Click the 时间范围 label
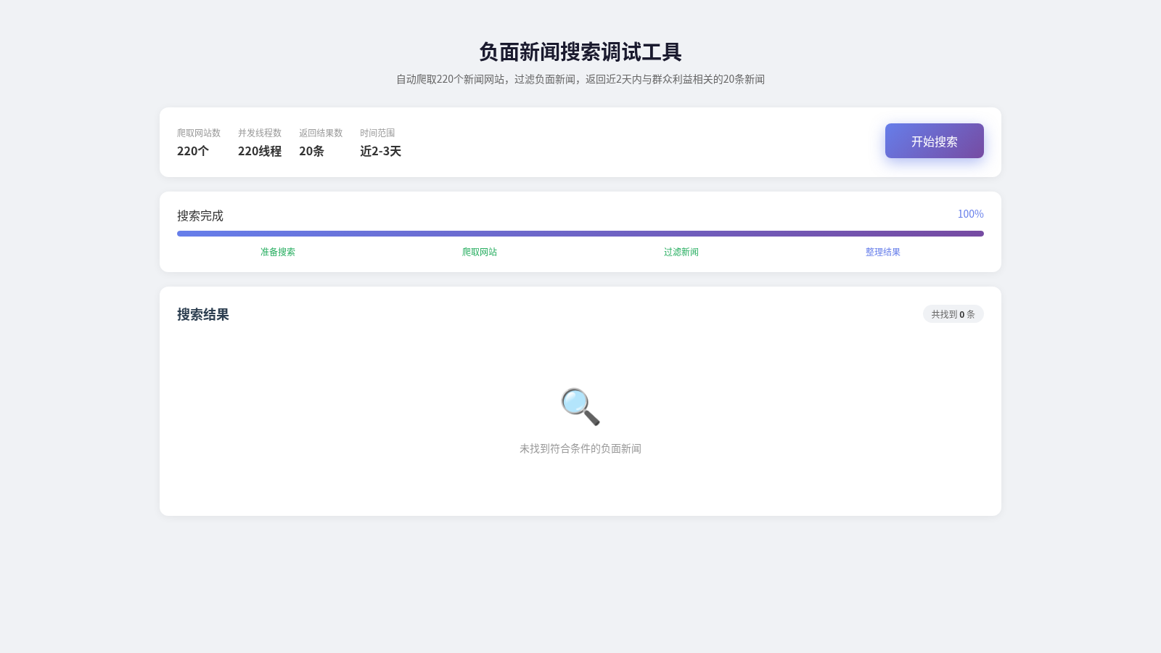The height and width of the screenshot is (653, 1161). click(x=377, y=133)
